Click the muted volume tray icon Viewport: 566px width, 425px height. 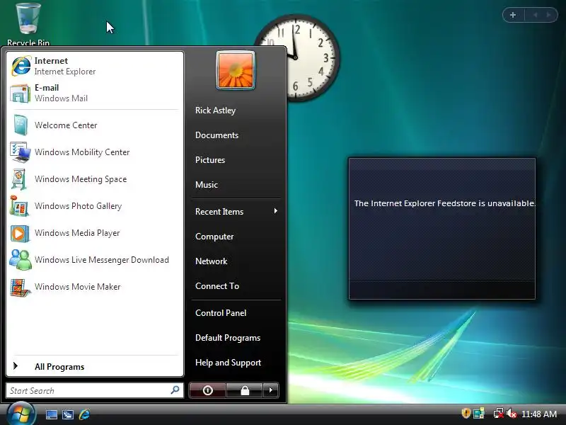(x=511, y=413)
